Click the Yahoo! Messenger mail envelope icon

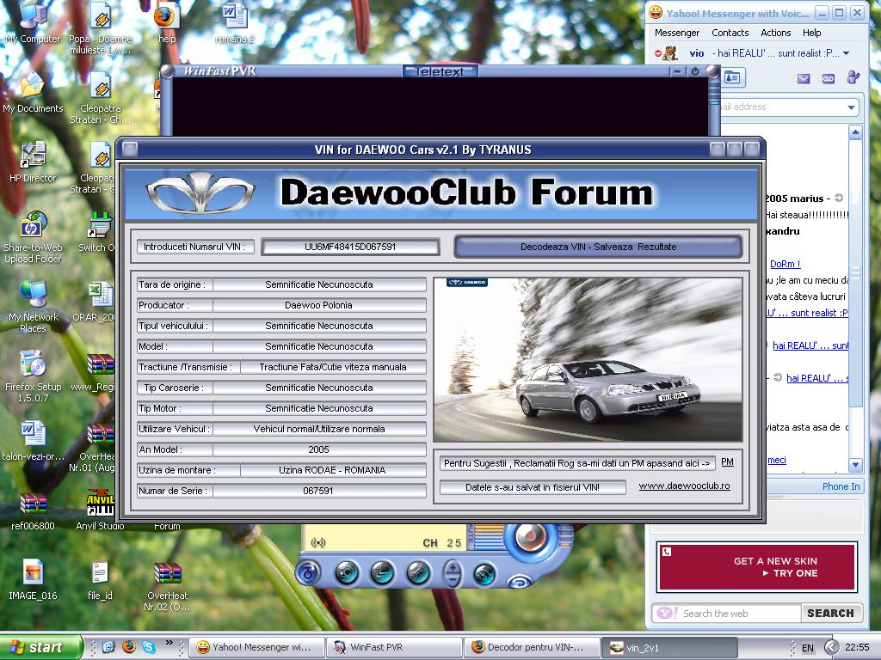coord(803,78)
